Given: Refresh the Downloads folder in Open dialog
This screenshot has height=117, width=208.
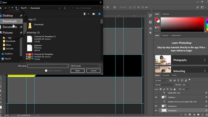Looking at the screenshot, I should 65,8.
